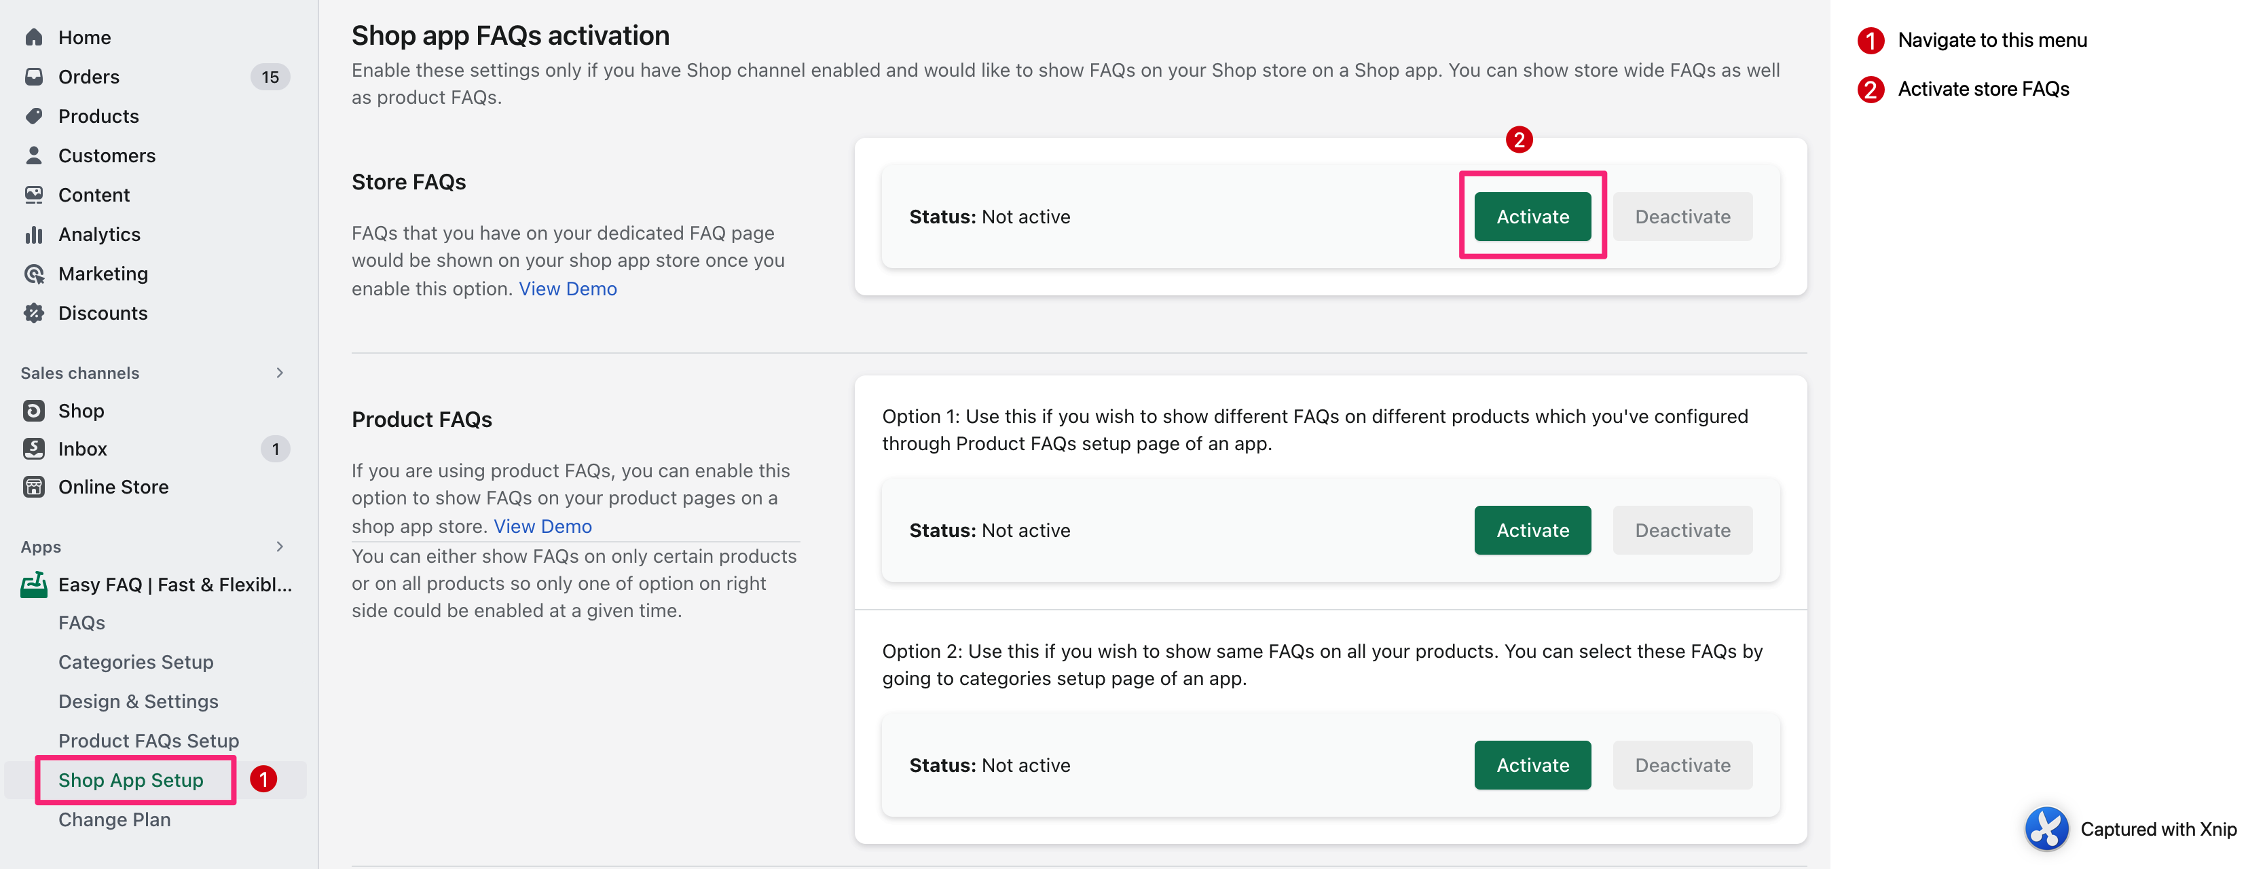The height and width of the screenshot is (869, 2265).
Task: Click the Orders inbox icon
Action: 33,77
